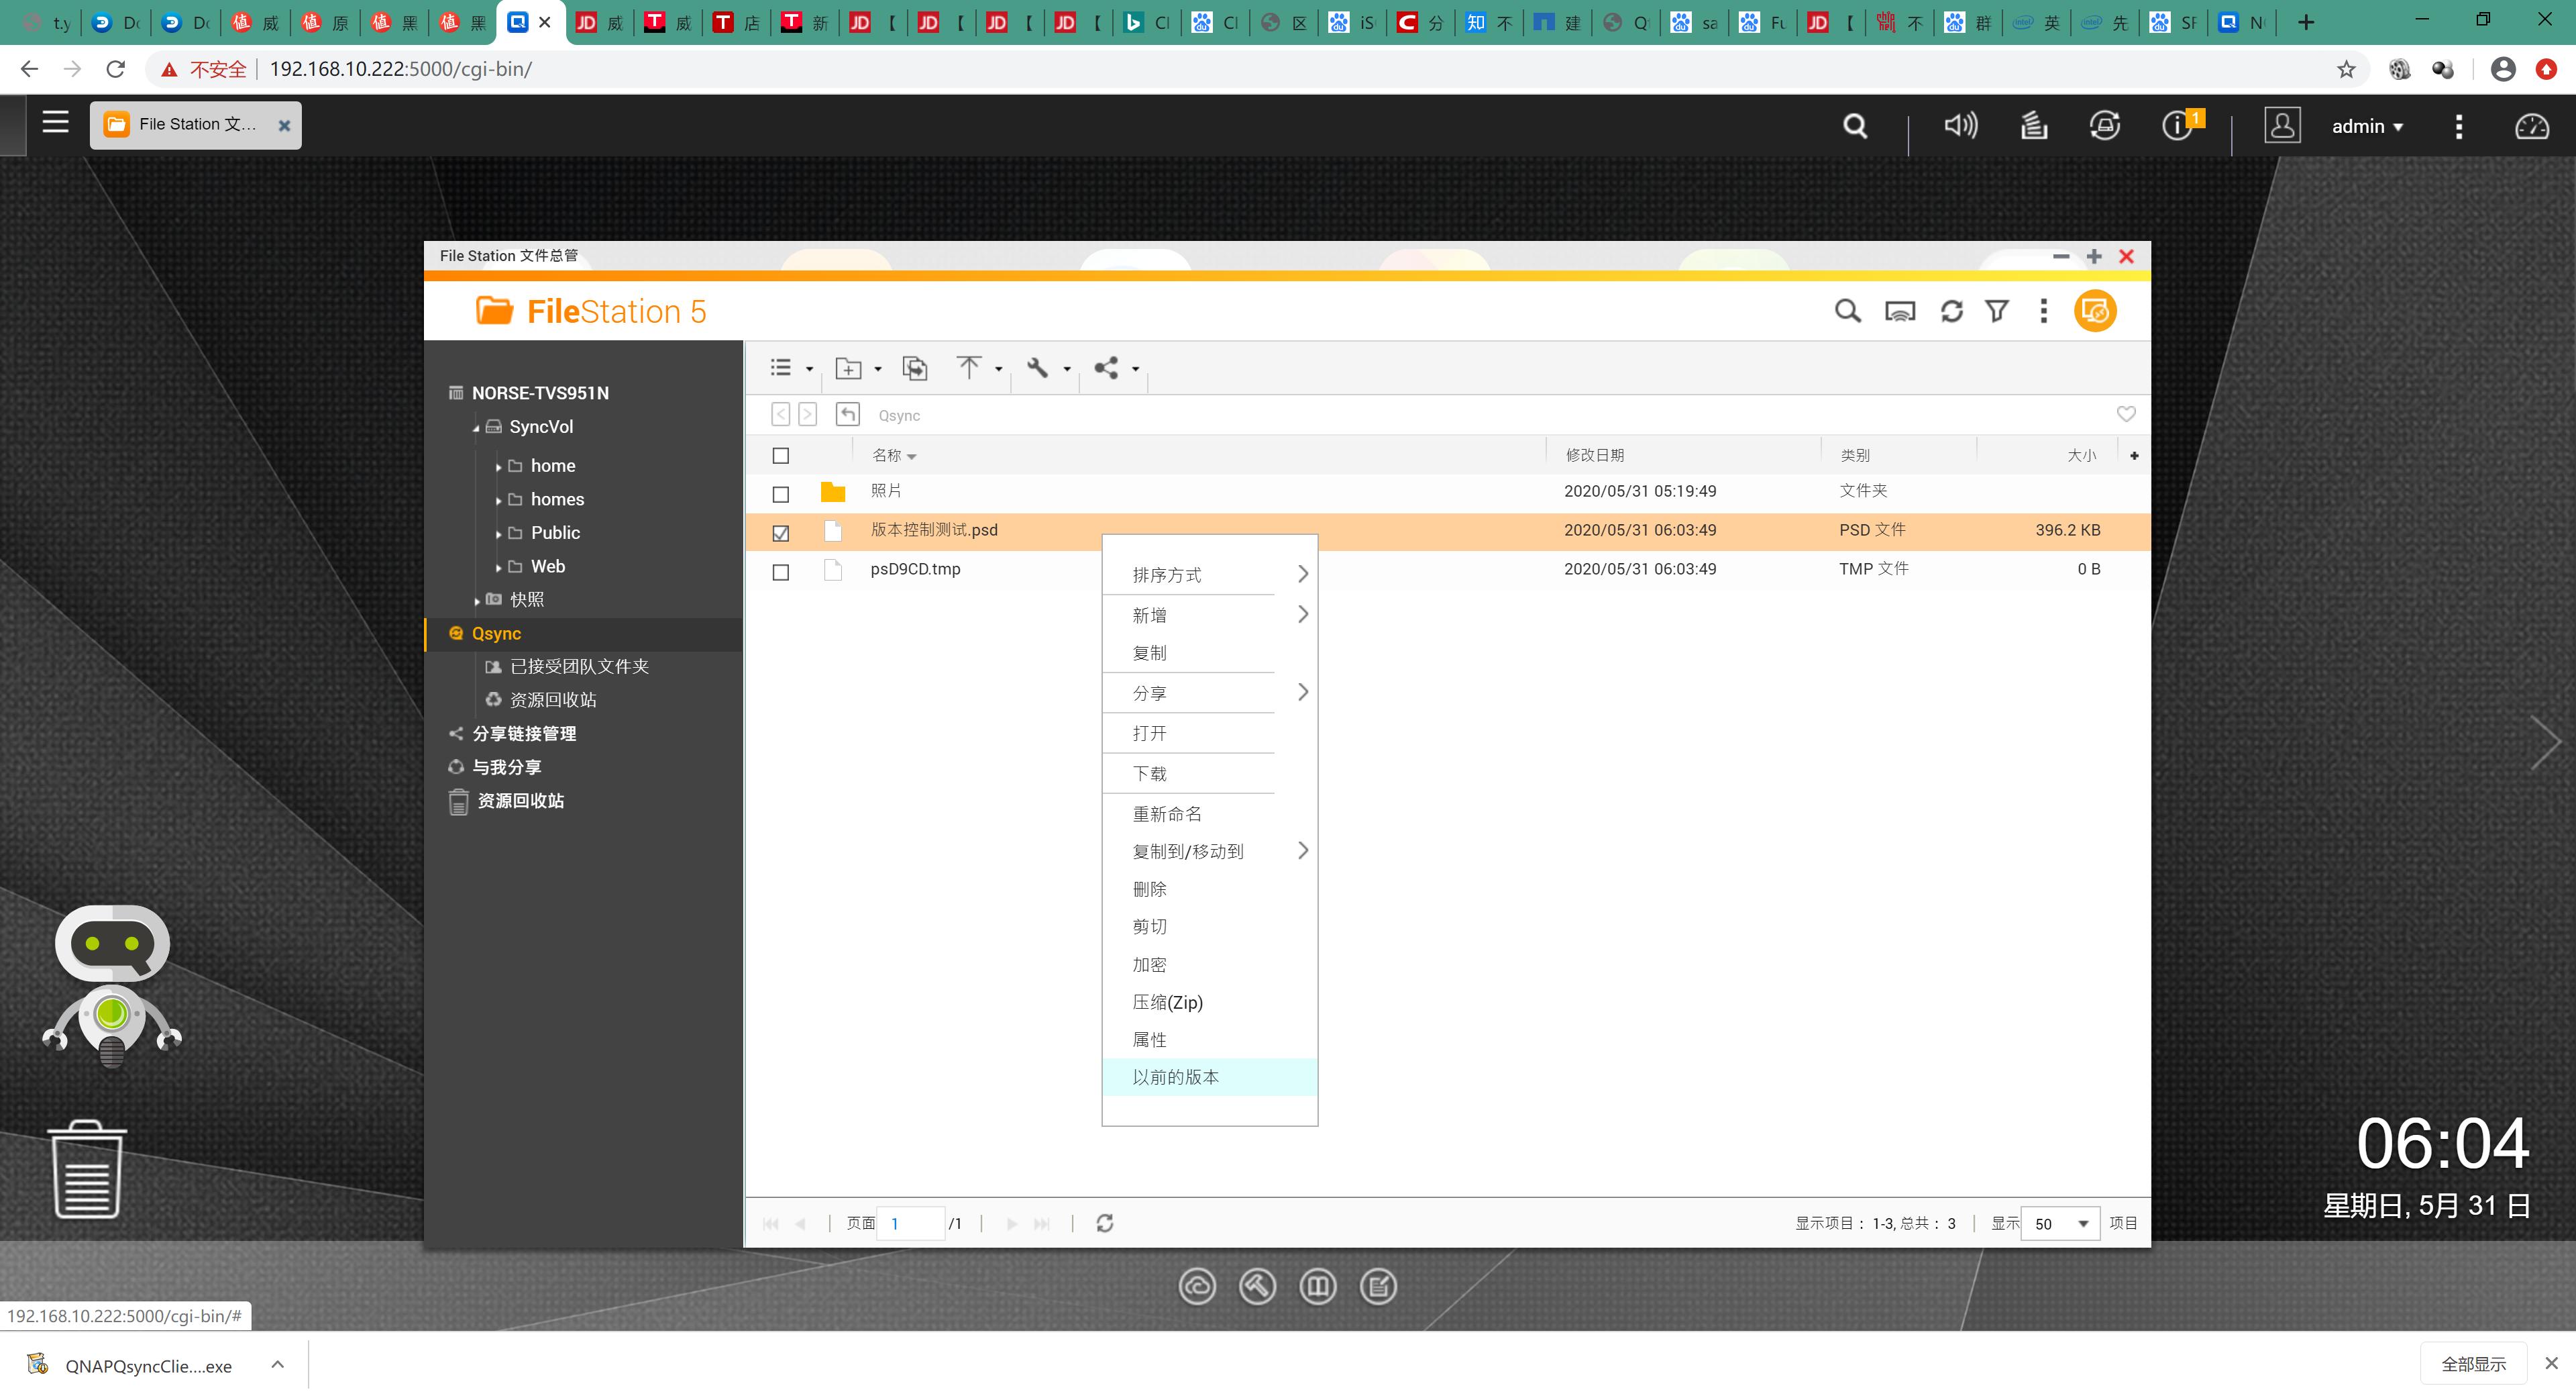Screen dimensions: 2576x1396
Task: Tick the psD9CD.tmp file checkbox
Action: (781, 572)
